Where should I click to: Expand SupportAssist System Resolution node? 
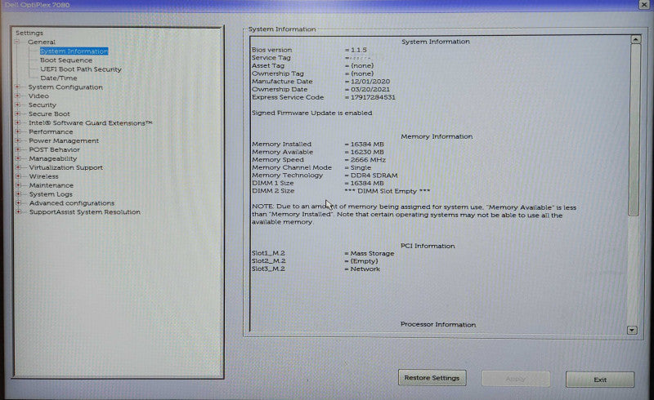coord(18,212)
